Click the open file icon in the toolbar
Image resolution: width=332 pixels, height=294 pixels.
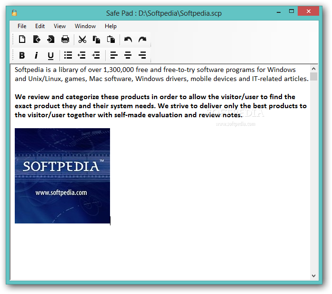[37, 40]
